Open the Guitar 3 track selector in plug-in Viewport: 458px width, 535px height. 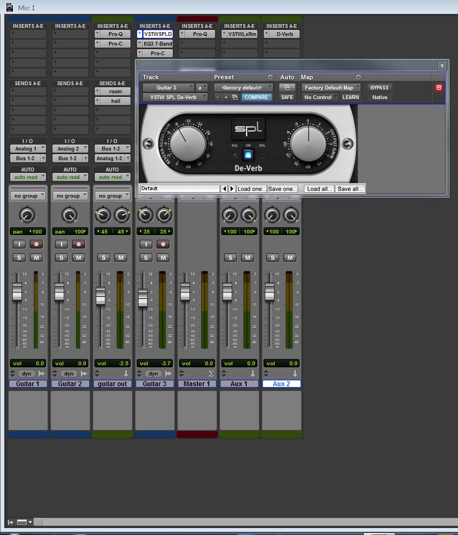pyautogui.click(x=169, y=88)
